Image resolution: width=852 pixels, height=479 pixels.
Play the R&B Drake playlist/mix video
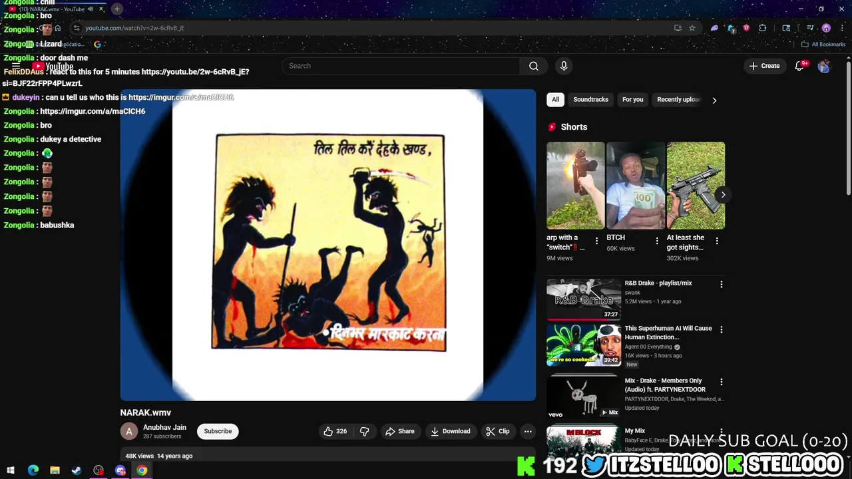pos(584,299)
